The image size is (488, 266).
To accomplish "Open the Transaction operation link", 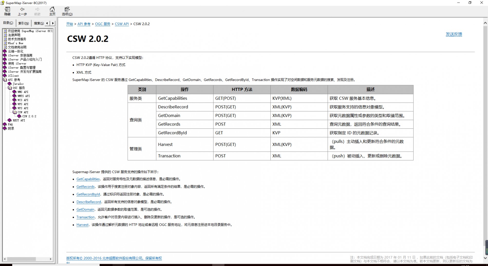I will 86,217.
